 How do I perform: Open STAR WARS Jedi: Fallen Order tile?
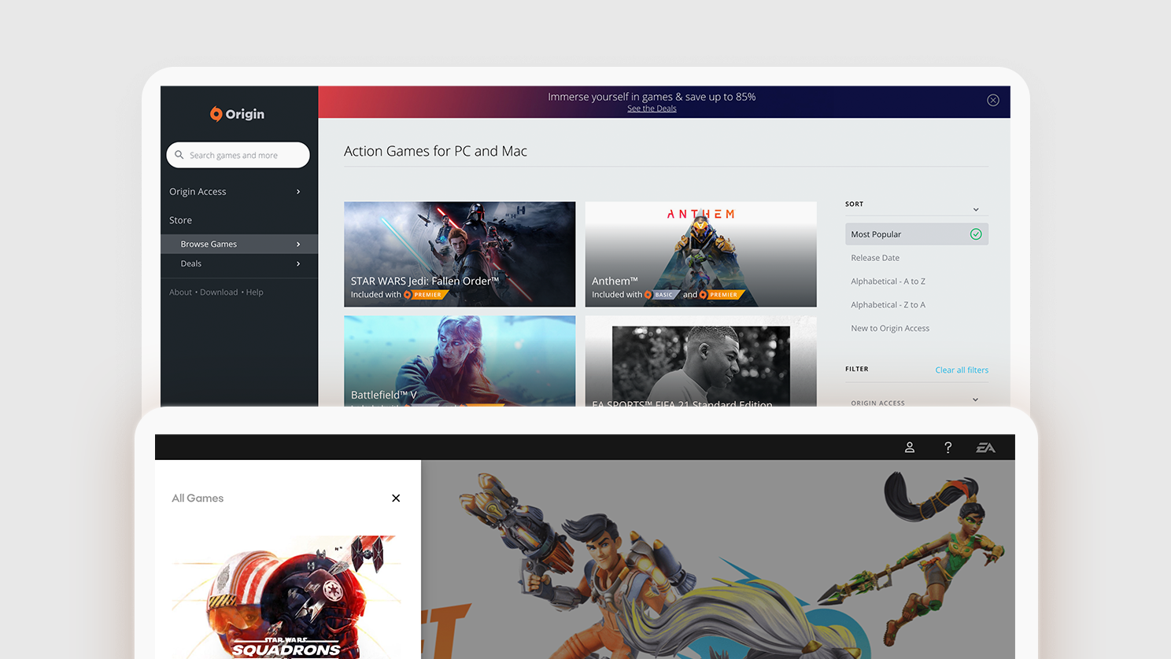(x=460, y=254)
